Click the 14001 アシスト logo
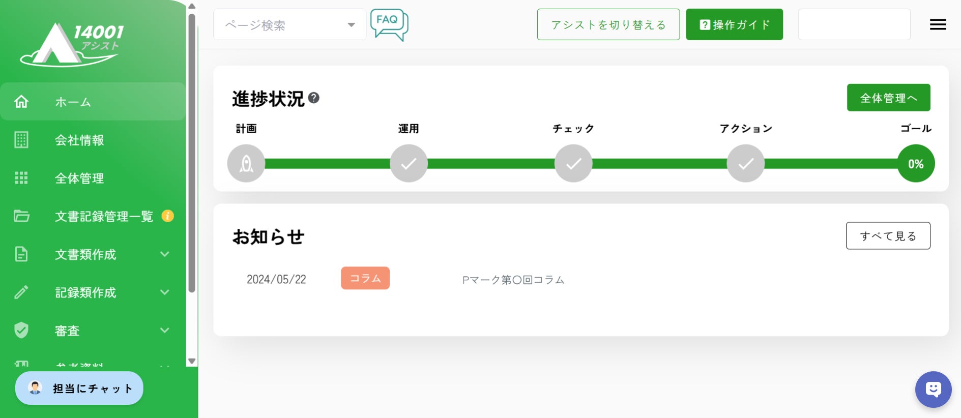This screenshot has height=418, width=961. click(x=72, y=45)
